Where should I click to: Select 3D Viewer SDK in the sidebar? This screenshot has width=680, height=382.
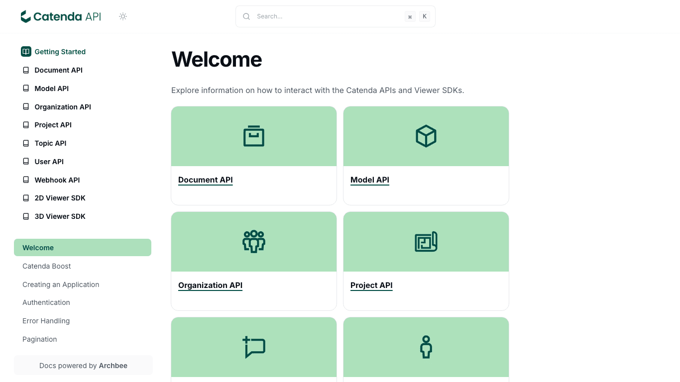coord(60,216)
